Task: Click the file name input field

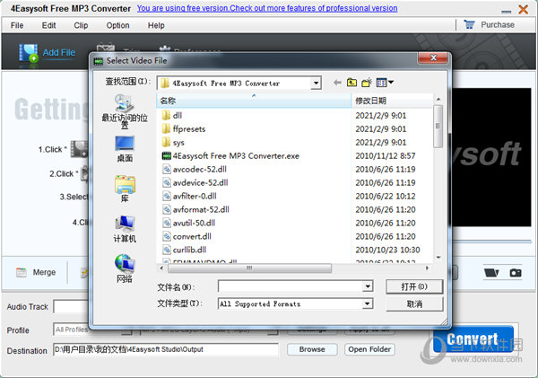Action: 291,286
